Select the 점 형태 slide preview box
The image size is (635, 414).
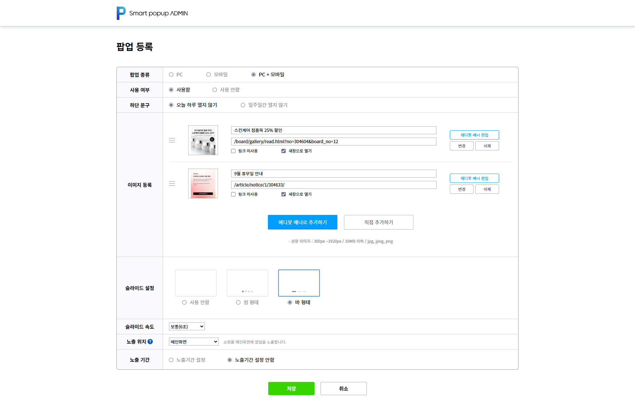point(247,283)
